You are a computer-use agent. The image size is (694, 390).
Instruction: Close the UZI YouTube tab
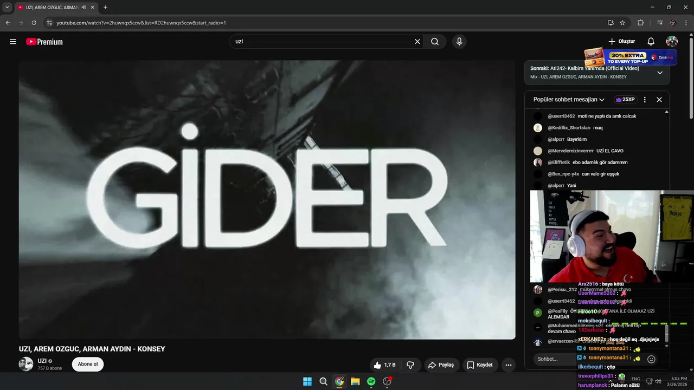[x=93, y=8]
